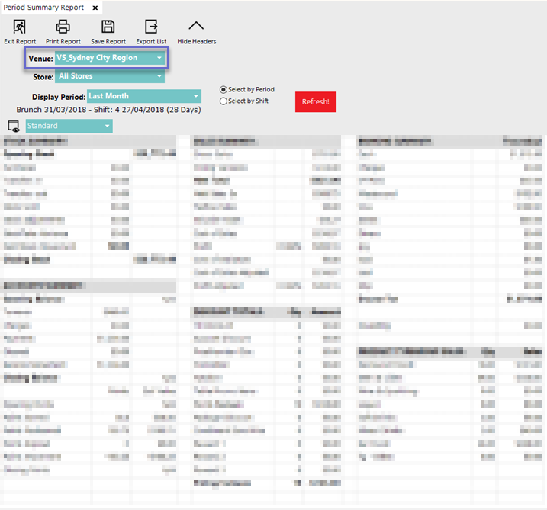The height and width of the screenshot is (510, 547).
Task: Click the eye view icon beside Standard
Action: tap(13, 126)
